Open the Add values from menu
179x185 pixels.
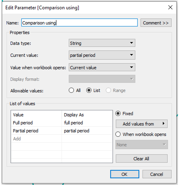point(142,124)
